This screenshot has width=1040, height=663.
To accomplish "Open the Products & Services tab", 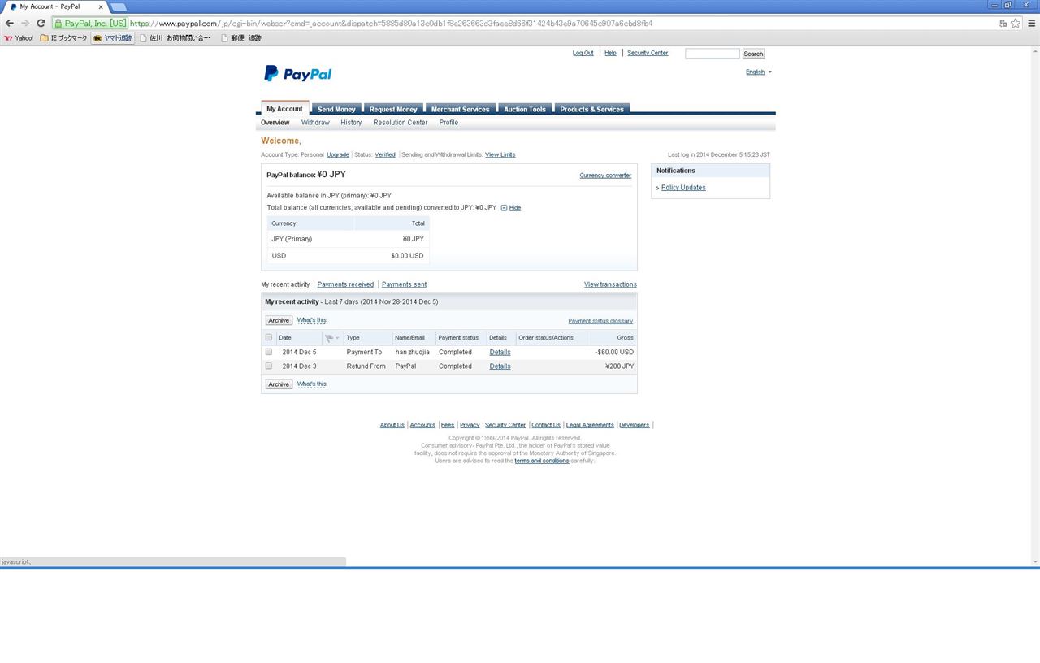I will pos(591,109).
